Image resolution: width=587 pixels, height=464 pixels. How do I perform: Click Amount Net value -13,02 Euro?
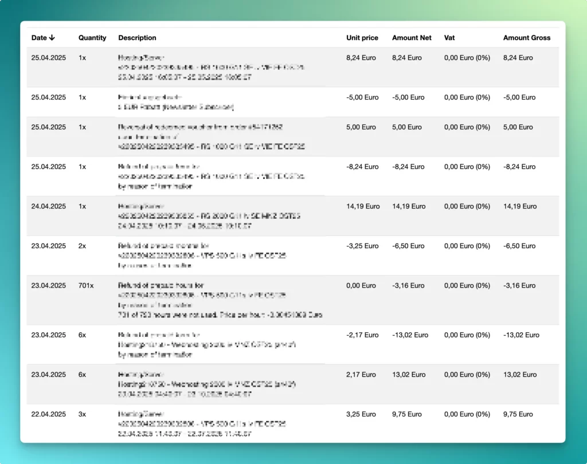[x=410, y=335]
